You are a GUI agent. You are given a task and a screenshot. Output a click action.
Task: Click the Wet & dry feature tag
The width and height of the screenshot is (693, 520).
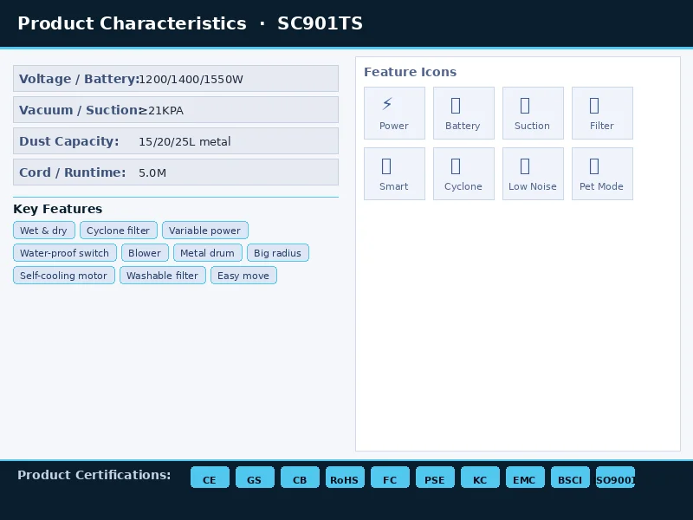[44, 231]
